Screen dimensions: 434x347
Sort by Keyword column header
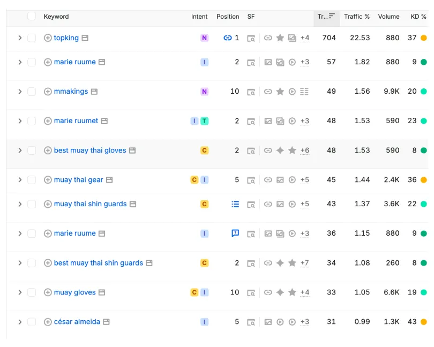coord(56,17)
